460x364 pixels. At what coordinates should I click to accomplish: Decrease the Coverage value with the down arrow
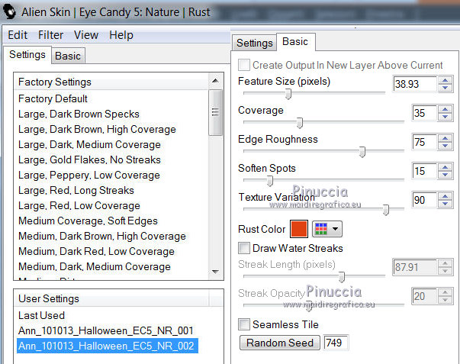(x=445, y=117)
